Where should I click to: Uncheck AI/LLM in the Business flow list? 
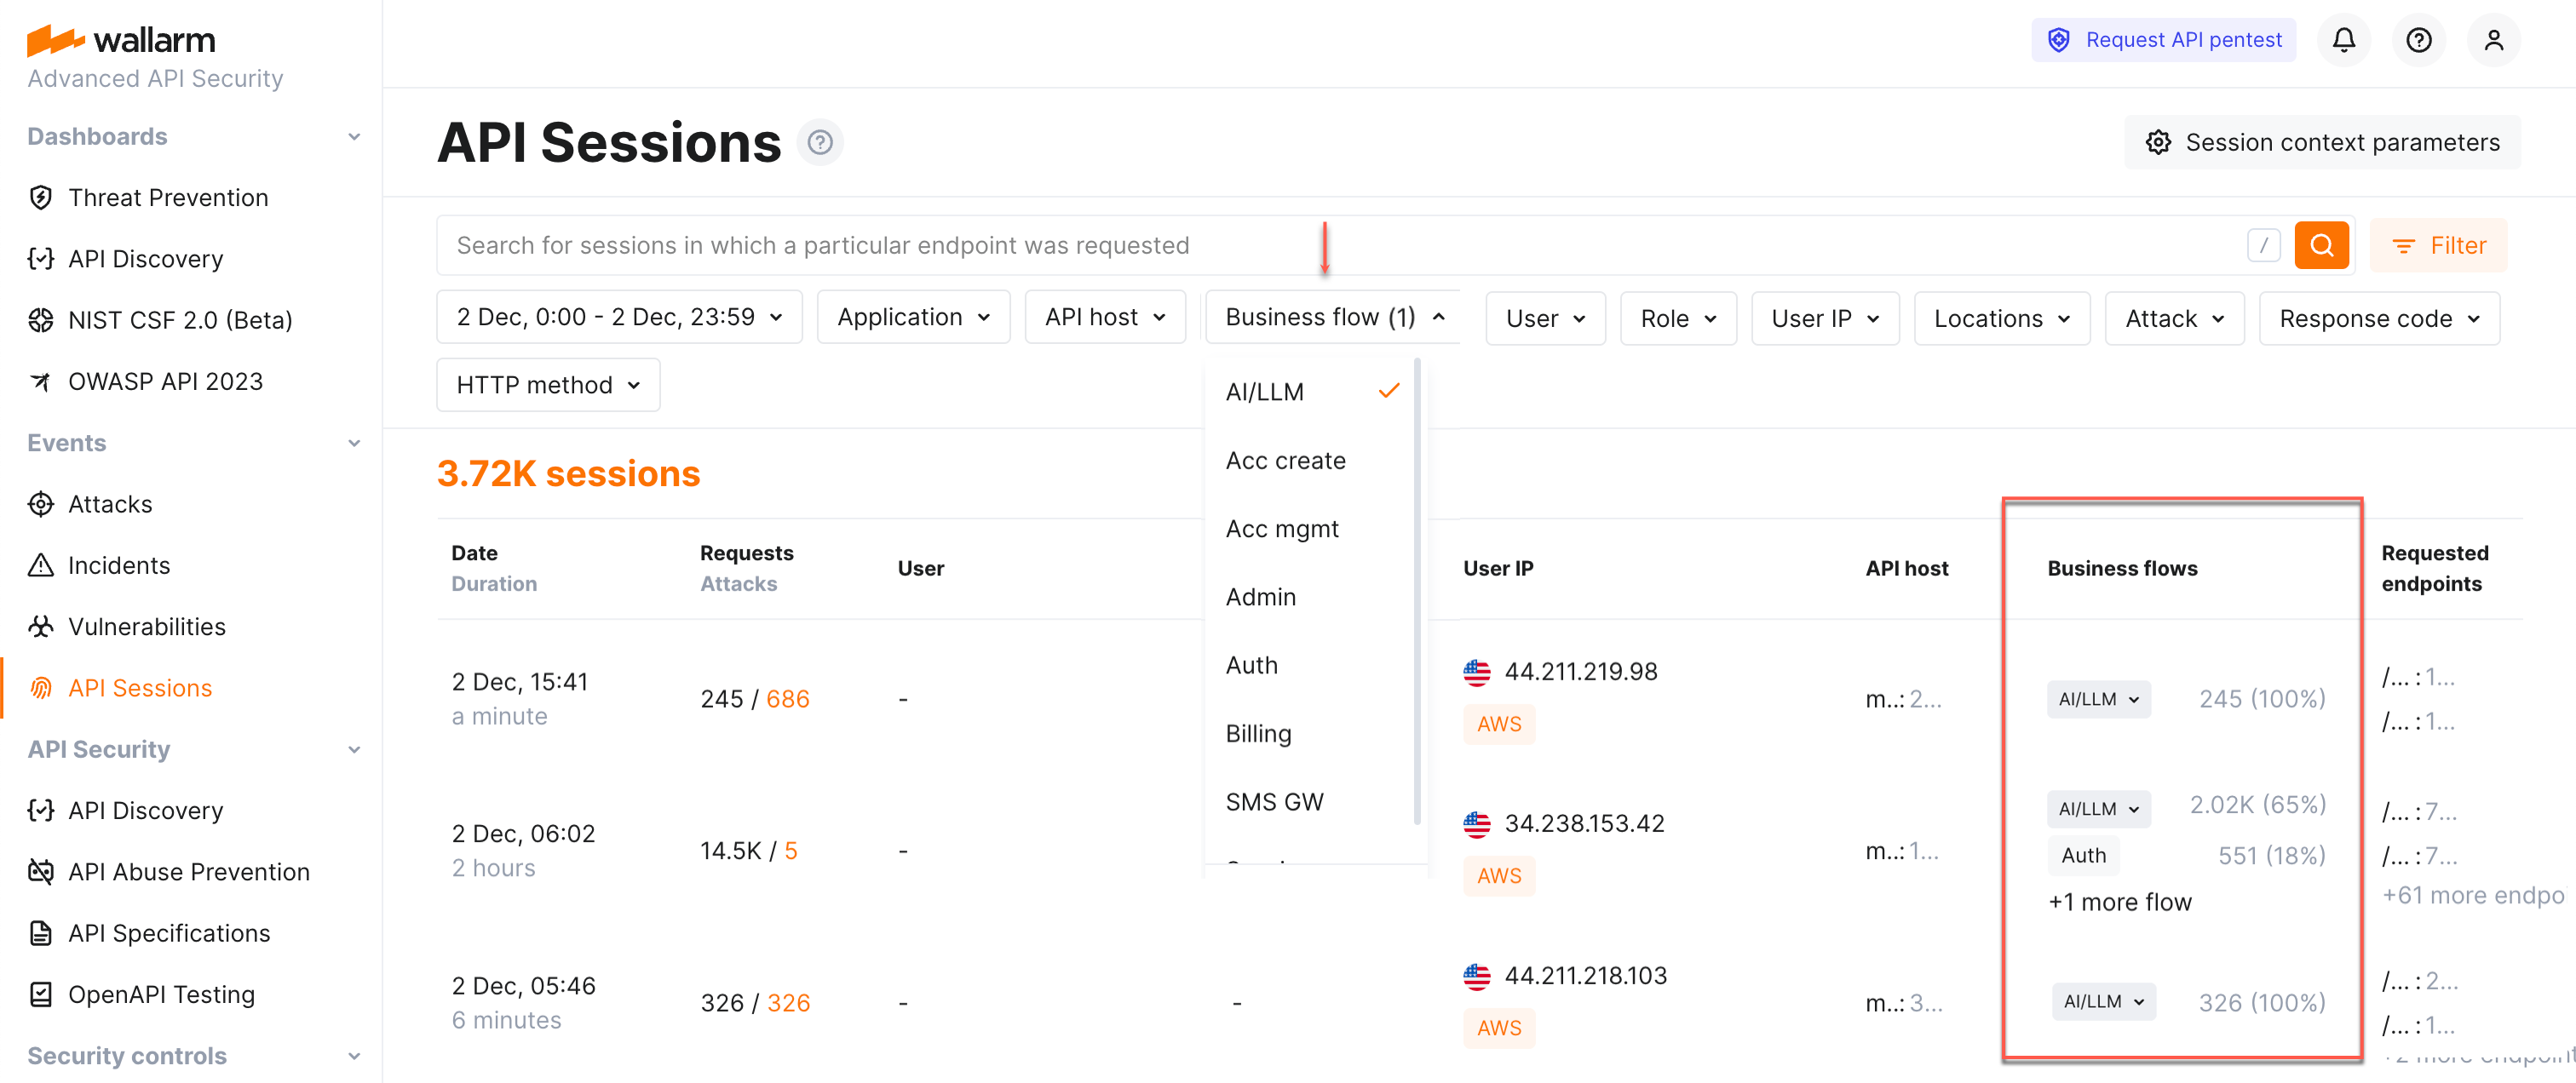coord(1264,391)
